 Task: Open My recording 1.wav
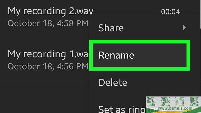click(49, 54)
